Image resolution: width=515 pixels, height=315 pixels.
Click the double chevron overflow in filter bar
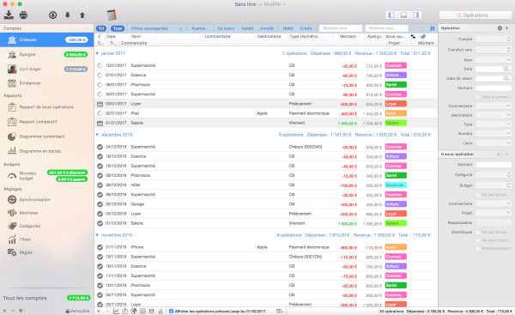(x=433, y=28)
